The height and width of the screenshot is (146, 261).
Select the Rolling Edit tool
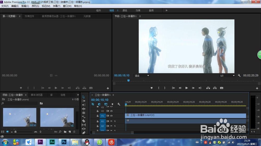point(84,113)
